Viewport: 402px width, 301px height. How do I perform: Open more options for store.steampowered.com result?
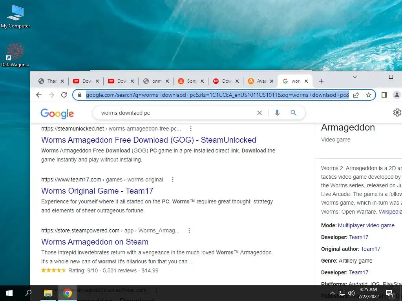point(189,230)
